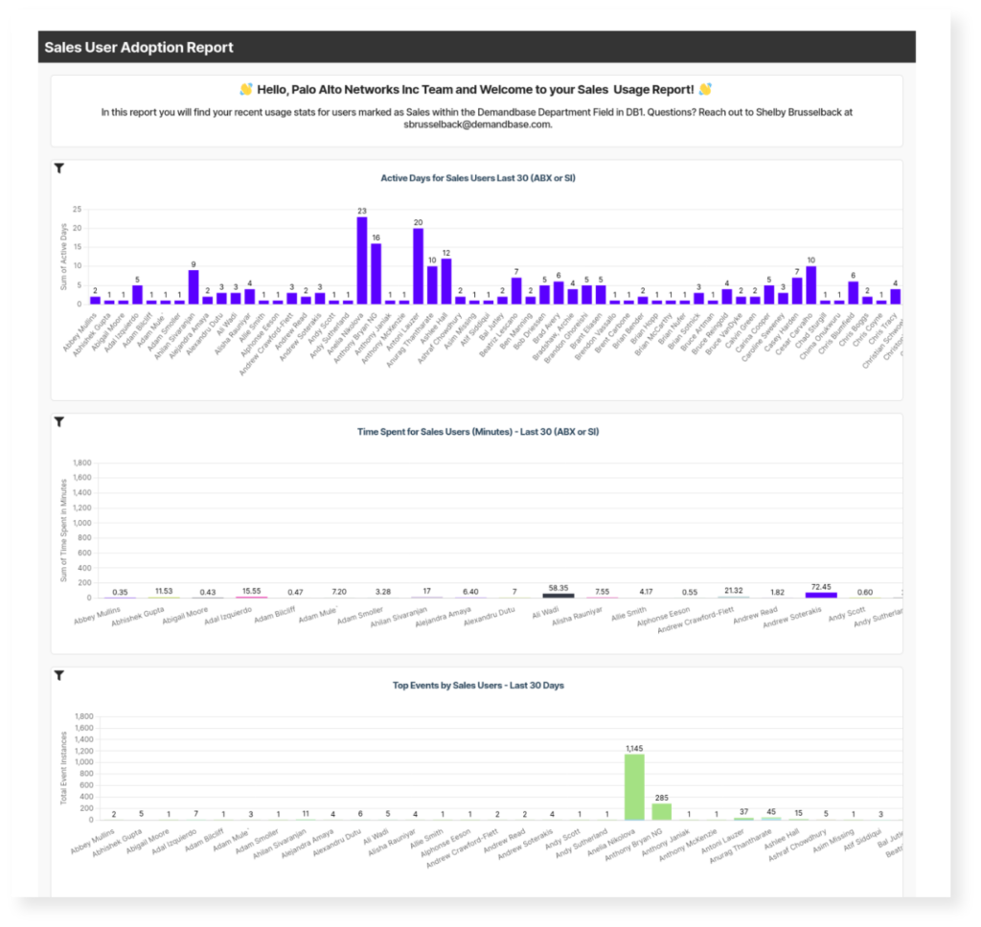Click the sbrusselback@demandbase.com email address
Viewport: 981px width, 927px height.
[x=477, y=124]
